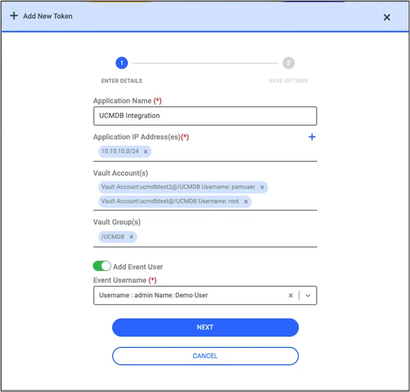The image size is (410, 392).
Task: Remove the root vault account chip
Action: 245,202
